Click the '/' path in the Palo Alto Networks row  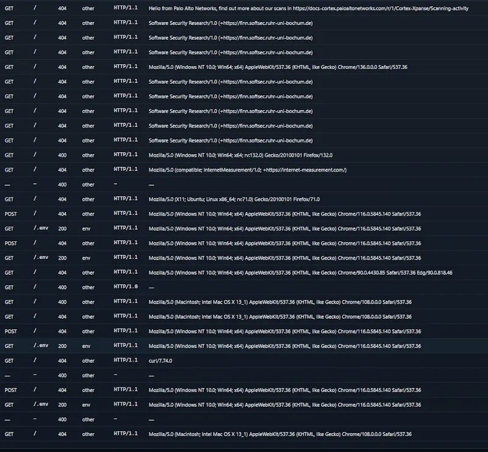[35, 8]
